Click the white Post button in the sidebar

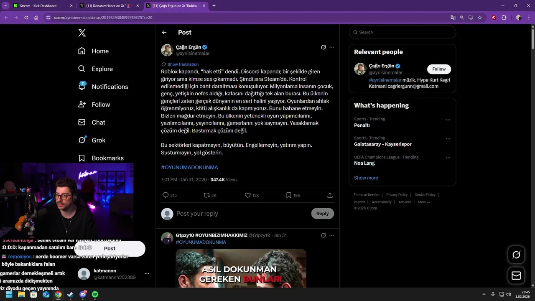click(x=110, y=248)
